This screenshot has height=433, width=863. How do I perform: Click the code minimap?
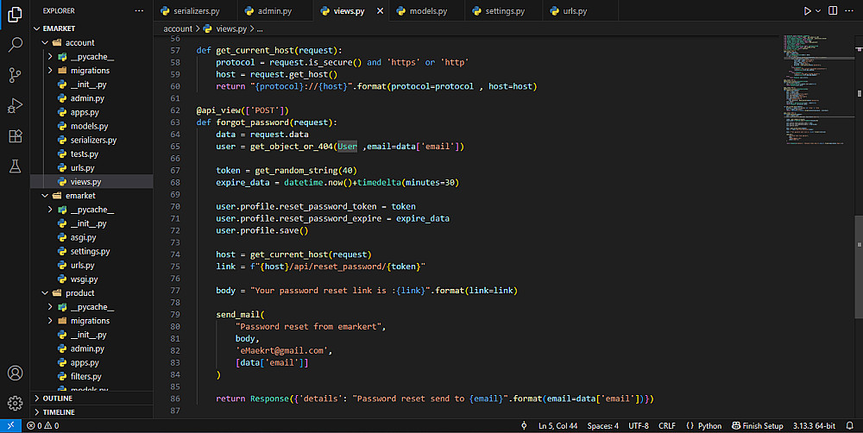click(x=817, y=91)
